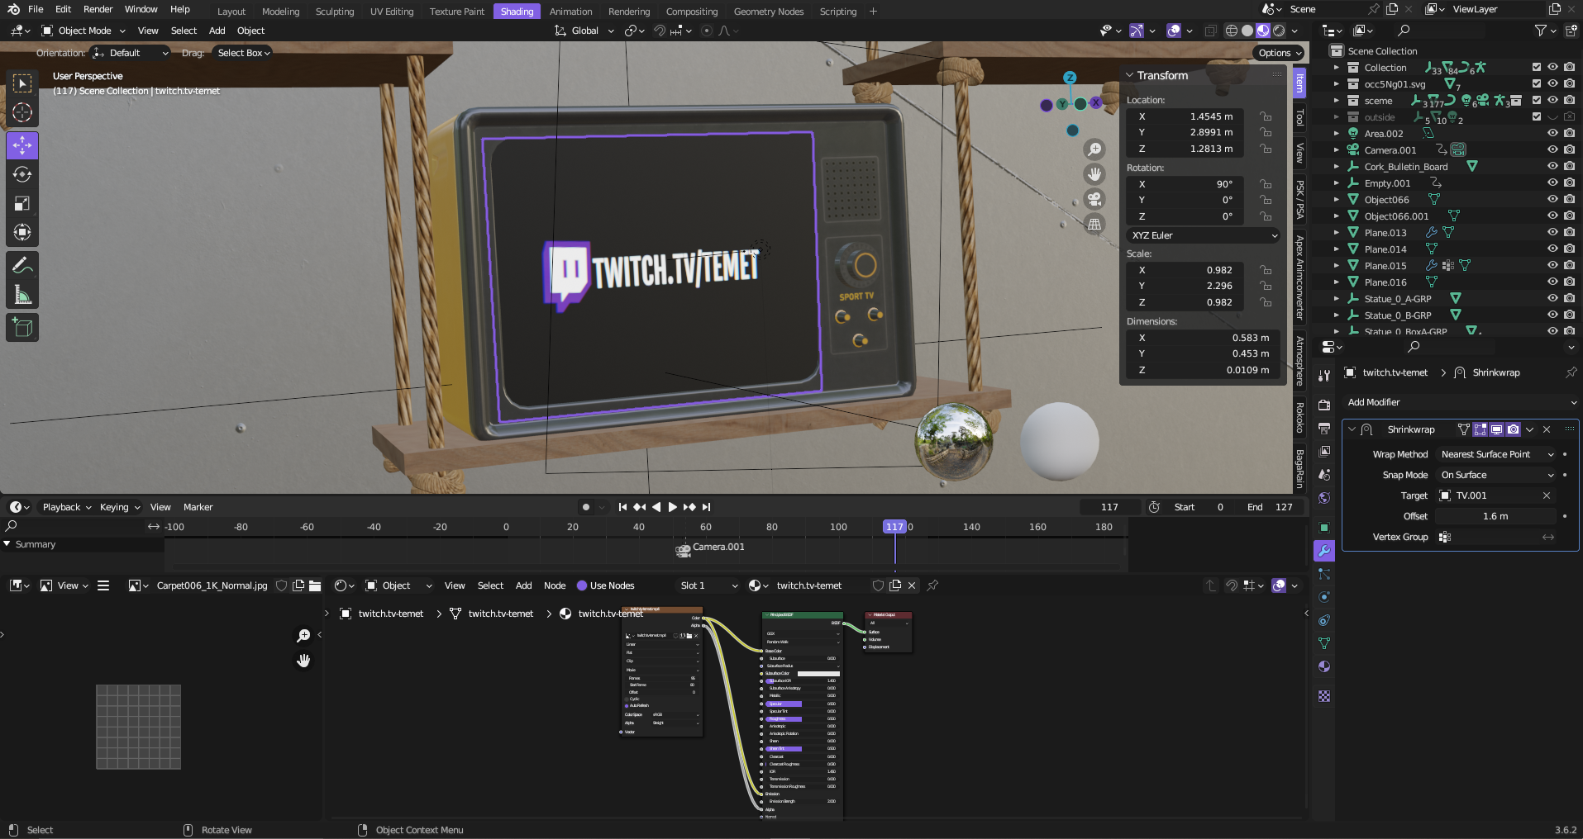Open the Modifiers wrench properties tab
Viewport: 1583px width, 839px height.
click(x=1324, y=551)
